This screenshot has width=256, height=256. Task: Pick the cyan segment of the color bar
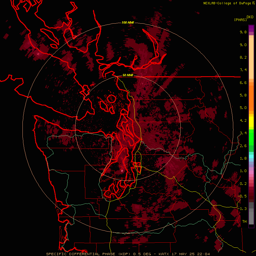tap(251, 156)
